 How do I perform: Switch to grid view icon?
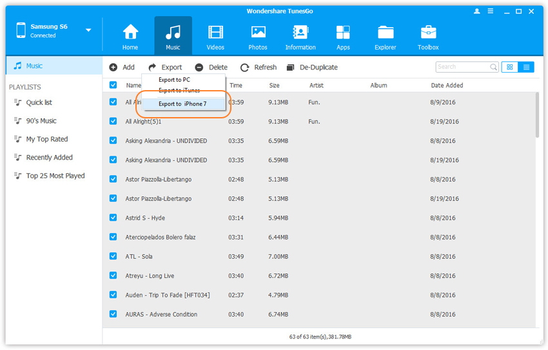pos(509,67)
